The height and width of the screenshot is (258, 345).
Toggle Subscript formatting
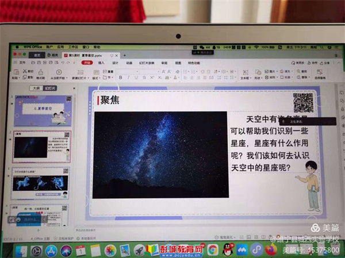point(160,78)
